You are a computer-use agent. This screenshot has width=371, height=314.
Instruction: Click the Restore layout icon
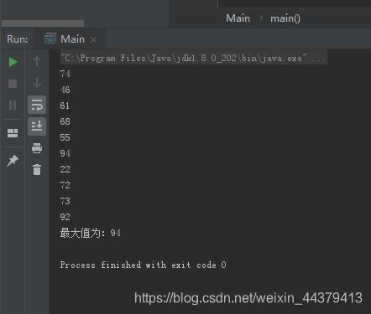click(x=13, y=133)
